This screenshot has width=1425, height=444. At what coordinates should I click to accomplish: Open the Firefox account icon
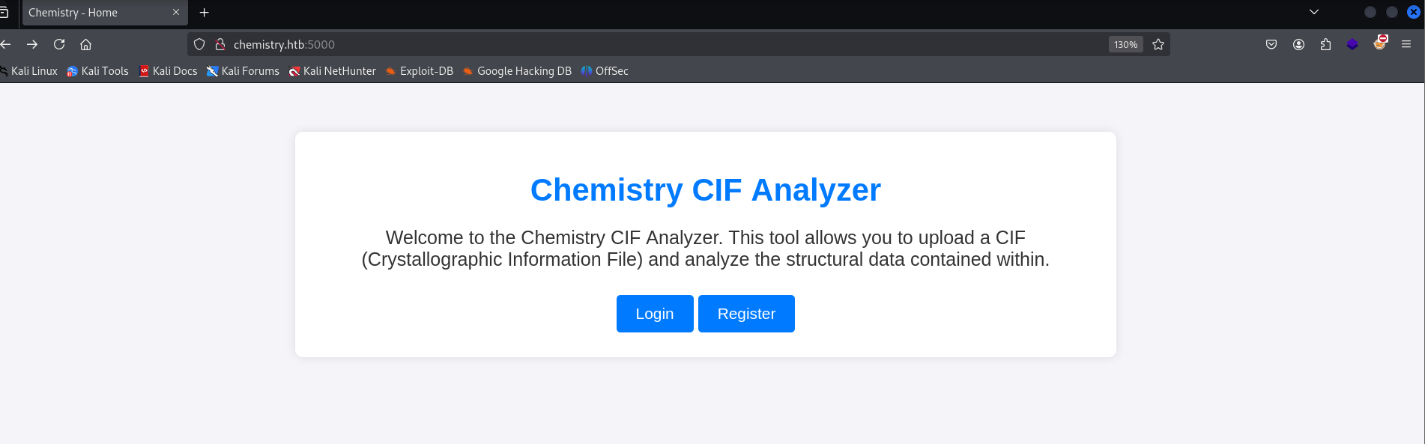coord(1298,44)
